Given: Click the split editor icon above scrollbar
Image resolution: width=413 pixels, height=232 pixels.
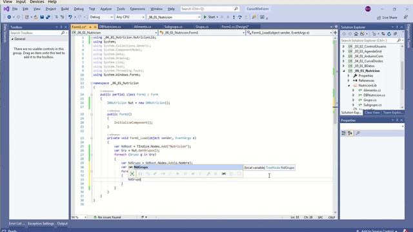Looking at the screenshot, I should coord(335,33).
